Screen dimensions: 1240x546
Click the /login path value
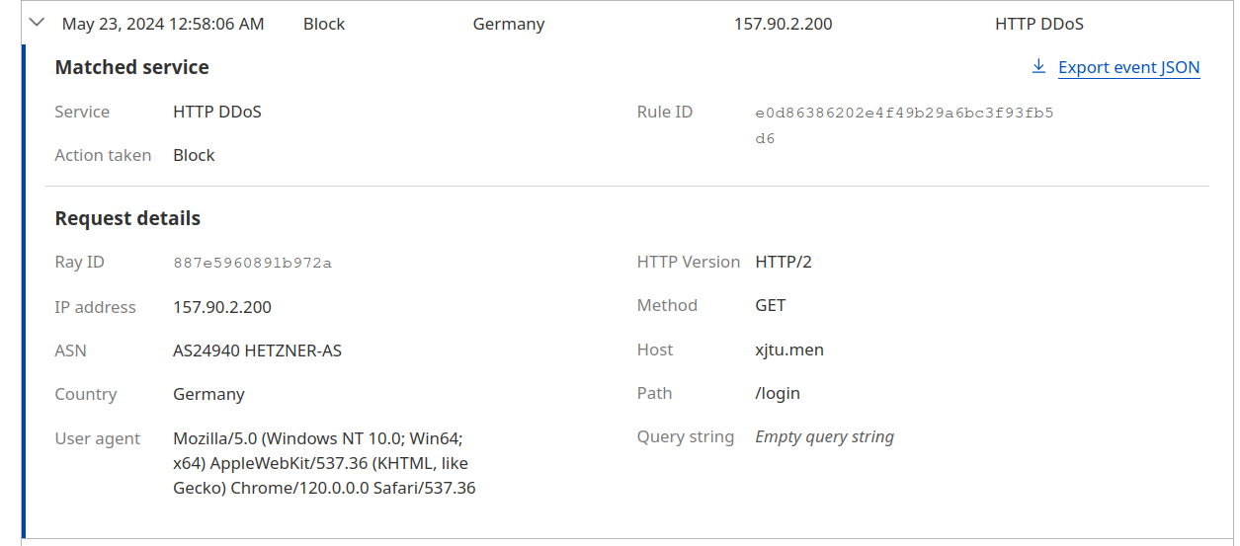point(778,393)
